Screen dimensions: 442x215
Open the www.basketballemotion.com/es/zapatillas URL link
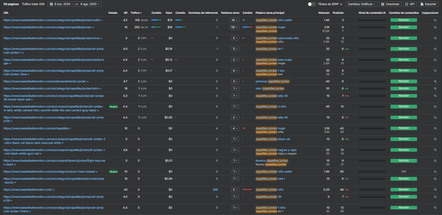pyautogui.click(x=35, y=128)
